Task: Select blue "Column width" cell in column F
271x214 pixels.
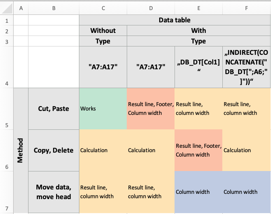Action: pyautogui.click(x=246, y=192)
